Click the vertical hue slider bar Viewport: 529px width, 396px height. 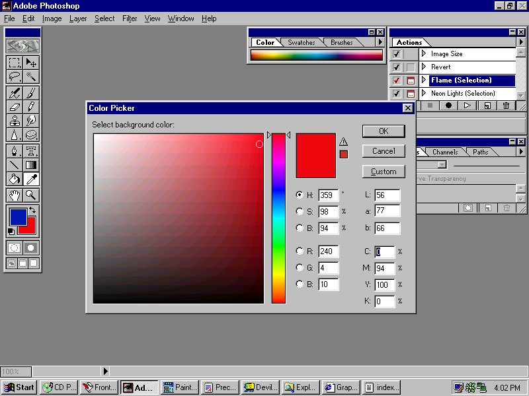tap(278, 218)
